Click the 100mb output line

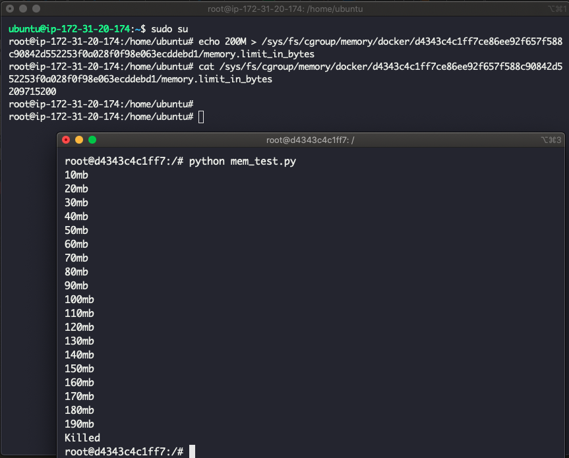pos(80,300)
